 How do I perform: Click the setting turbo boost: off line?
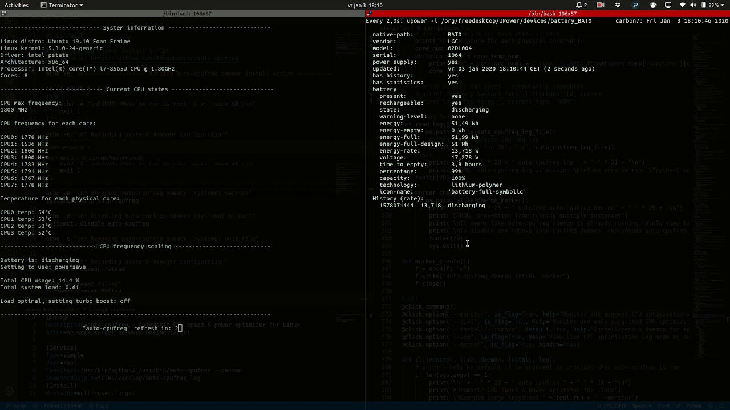[65, 301]
